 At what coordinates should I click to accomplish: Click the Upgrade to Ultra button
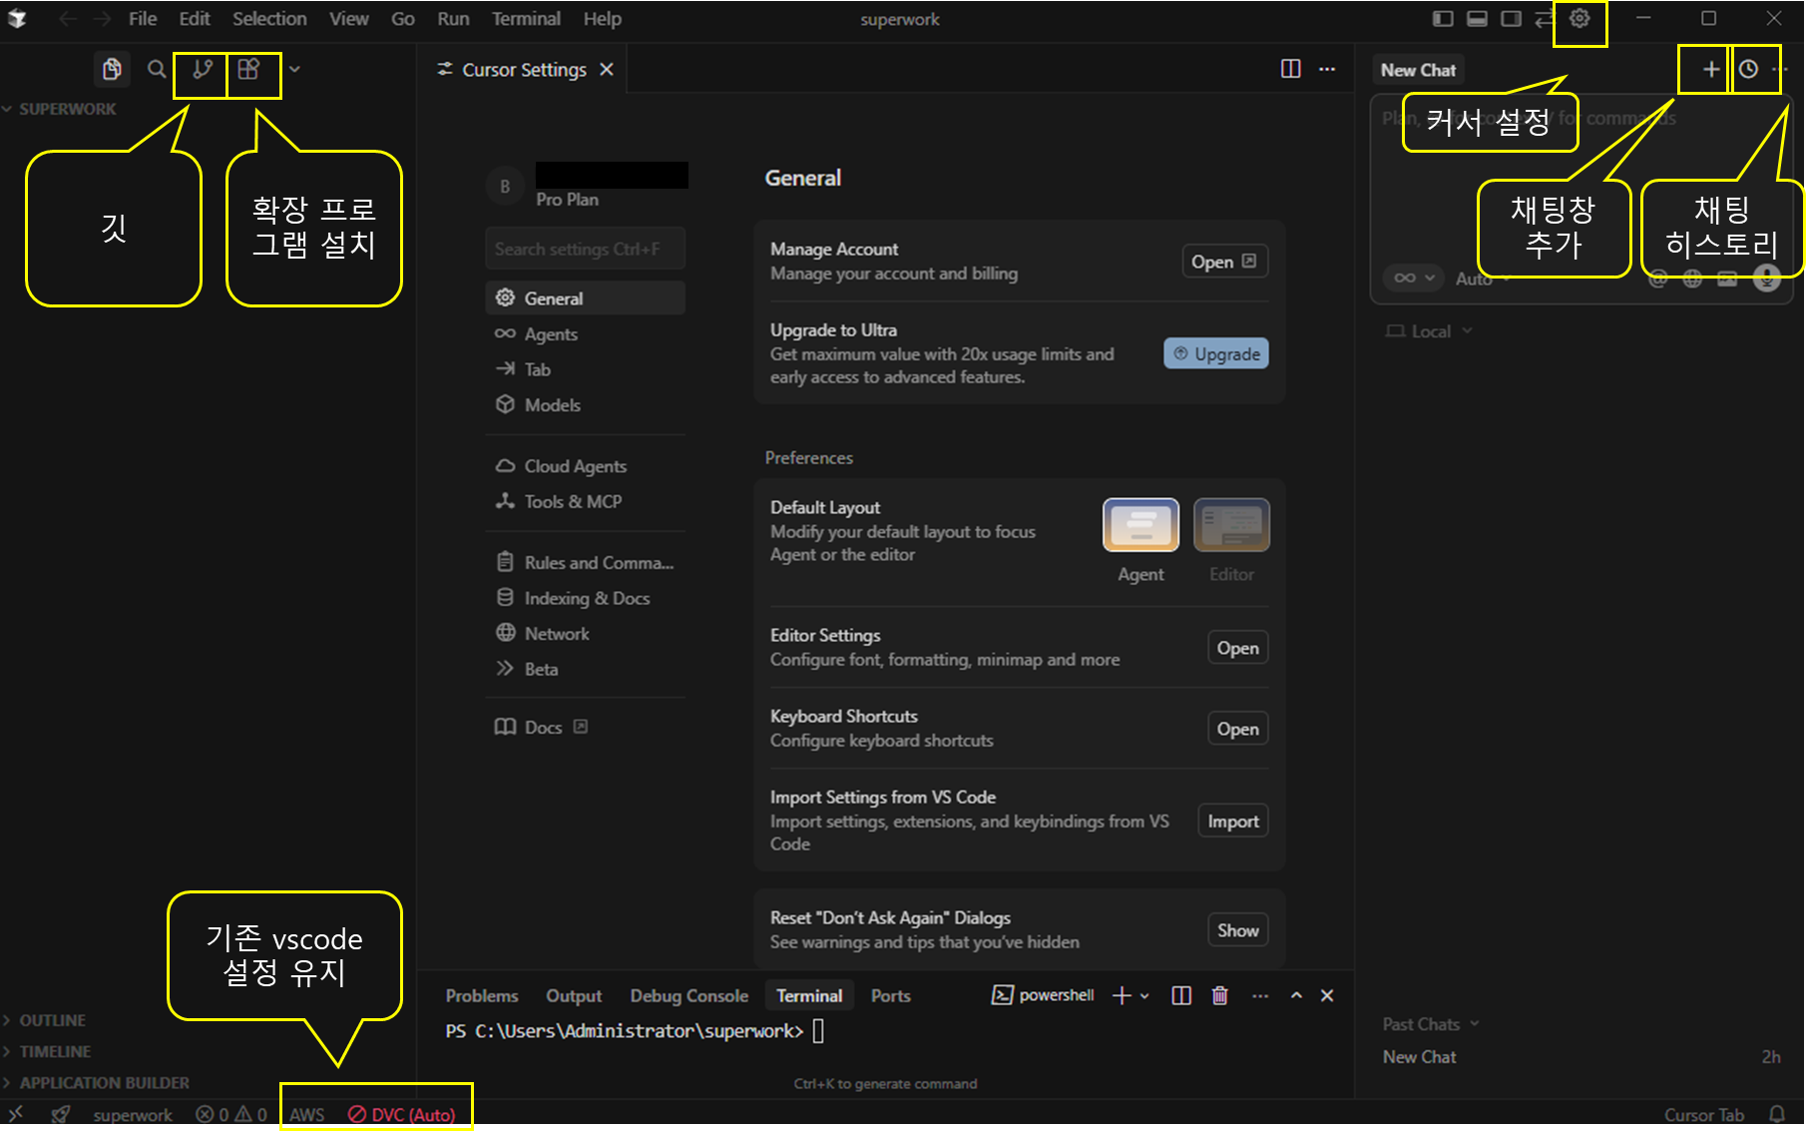coord(1216,353)
